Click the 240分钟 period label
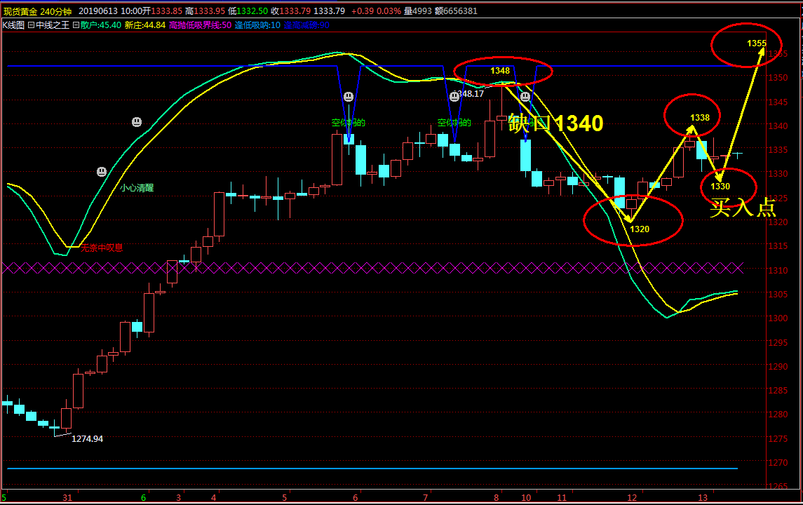This screenshot has width=803, height=505. coord(56,11)
